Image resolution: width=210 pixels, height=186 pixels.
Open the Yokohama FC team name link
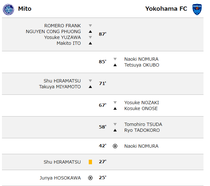coord(166,9)
